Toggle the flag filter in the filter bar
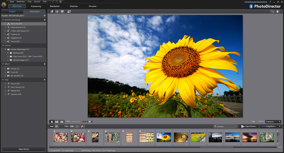Viewport: 284px width, 153px height. [x=72, y=126]
